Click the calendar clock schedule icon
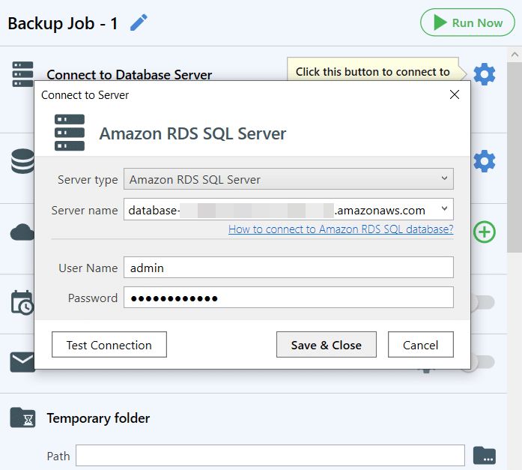Image resolution: width=522 pixels, height=470 pixels. [x=22, y=302]
